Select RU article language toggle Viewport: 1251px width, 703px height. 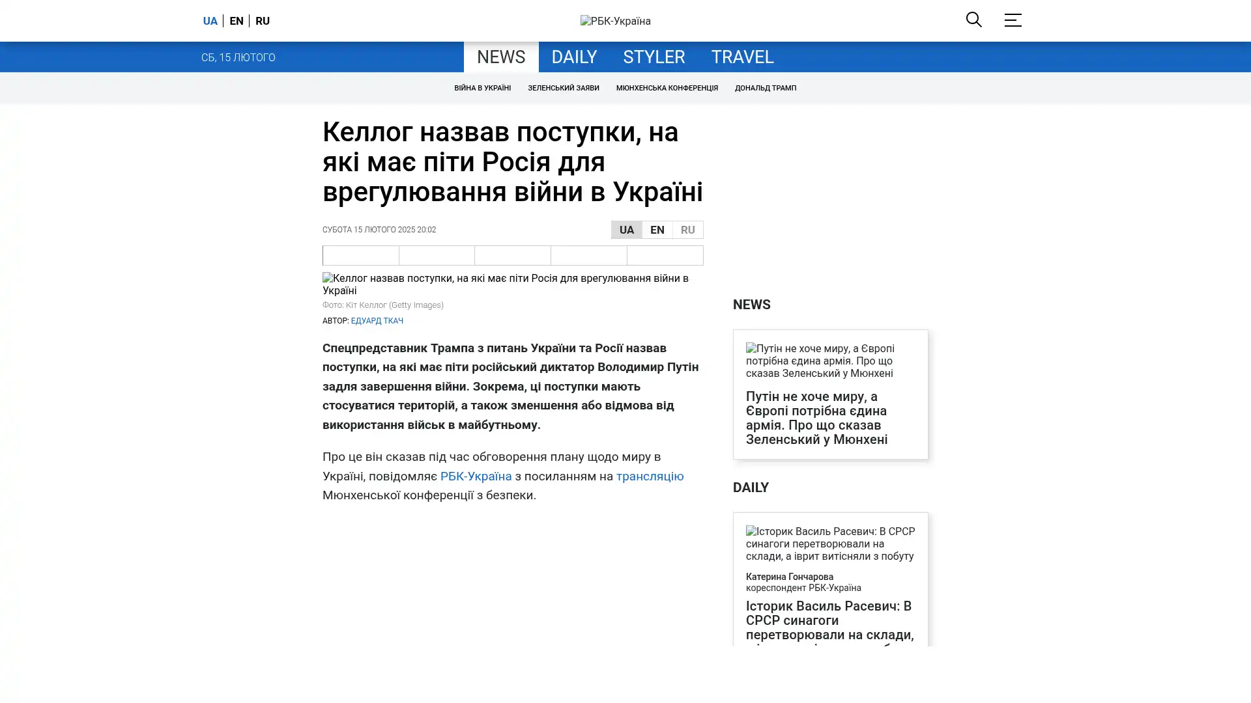tap(687, 230)
